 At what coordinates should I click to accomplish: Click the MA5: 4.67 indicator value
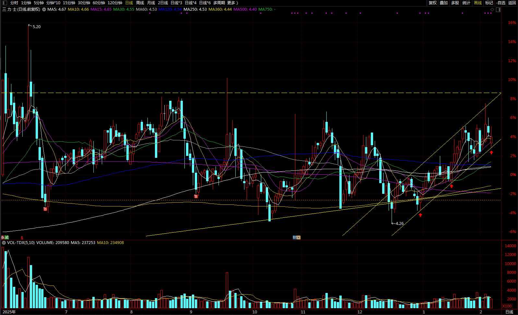[x=57, y=9]
